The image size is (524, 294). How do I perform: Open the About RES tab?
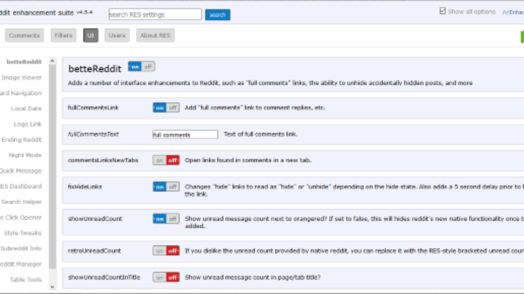pos(155,35)
